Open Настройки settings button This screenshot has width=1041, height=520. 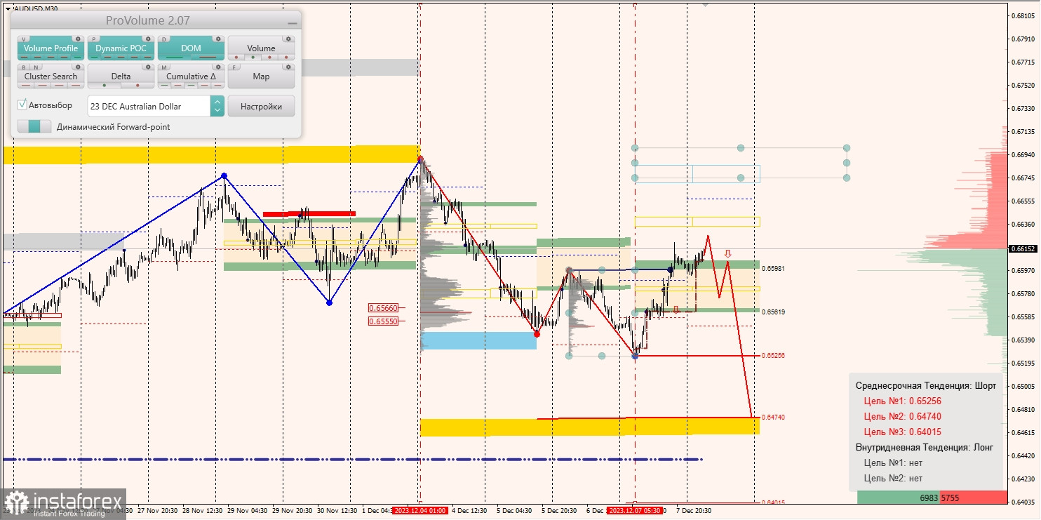point(261,106)
